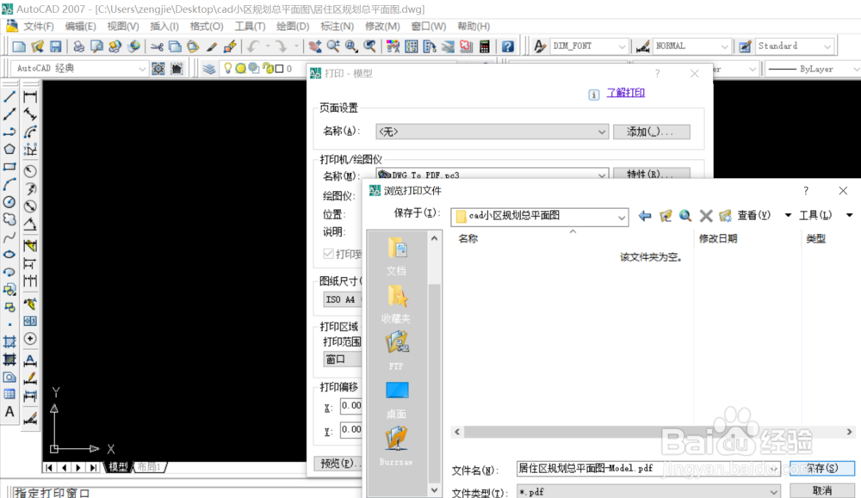Click Search the Web icon in browse dialog
The image size is (861, 498).
click(685, 216)
